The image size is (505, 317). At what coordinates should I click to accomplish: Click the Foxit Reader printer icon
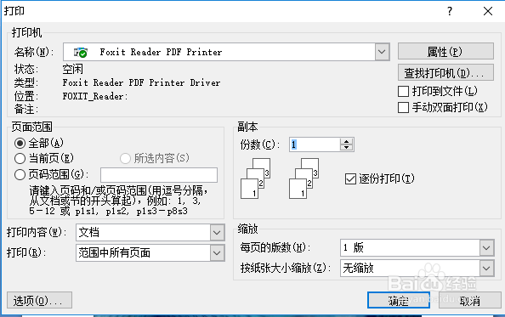81,52
